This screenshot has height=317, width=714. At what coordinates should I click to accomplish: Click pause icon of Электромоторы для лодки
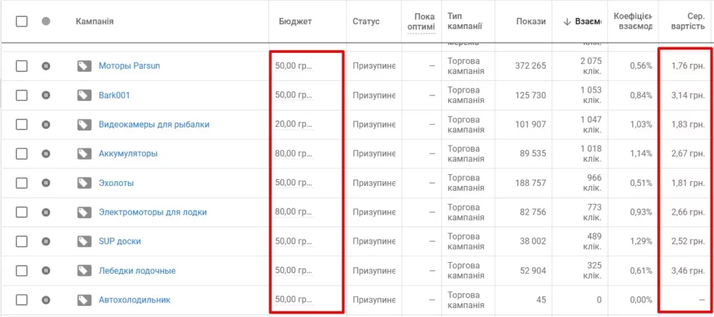(45, 212)
